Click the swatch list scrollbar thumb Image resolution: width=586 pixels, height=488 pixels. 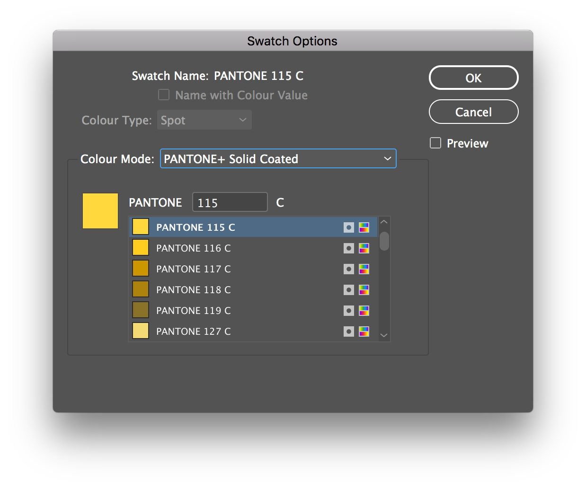384,241
